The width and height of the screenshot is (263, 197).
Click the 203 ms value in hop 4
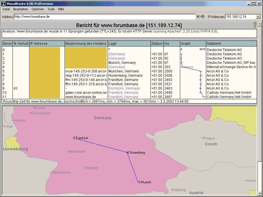click(167, 67)
